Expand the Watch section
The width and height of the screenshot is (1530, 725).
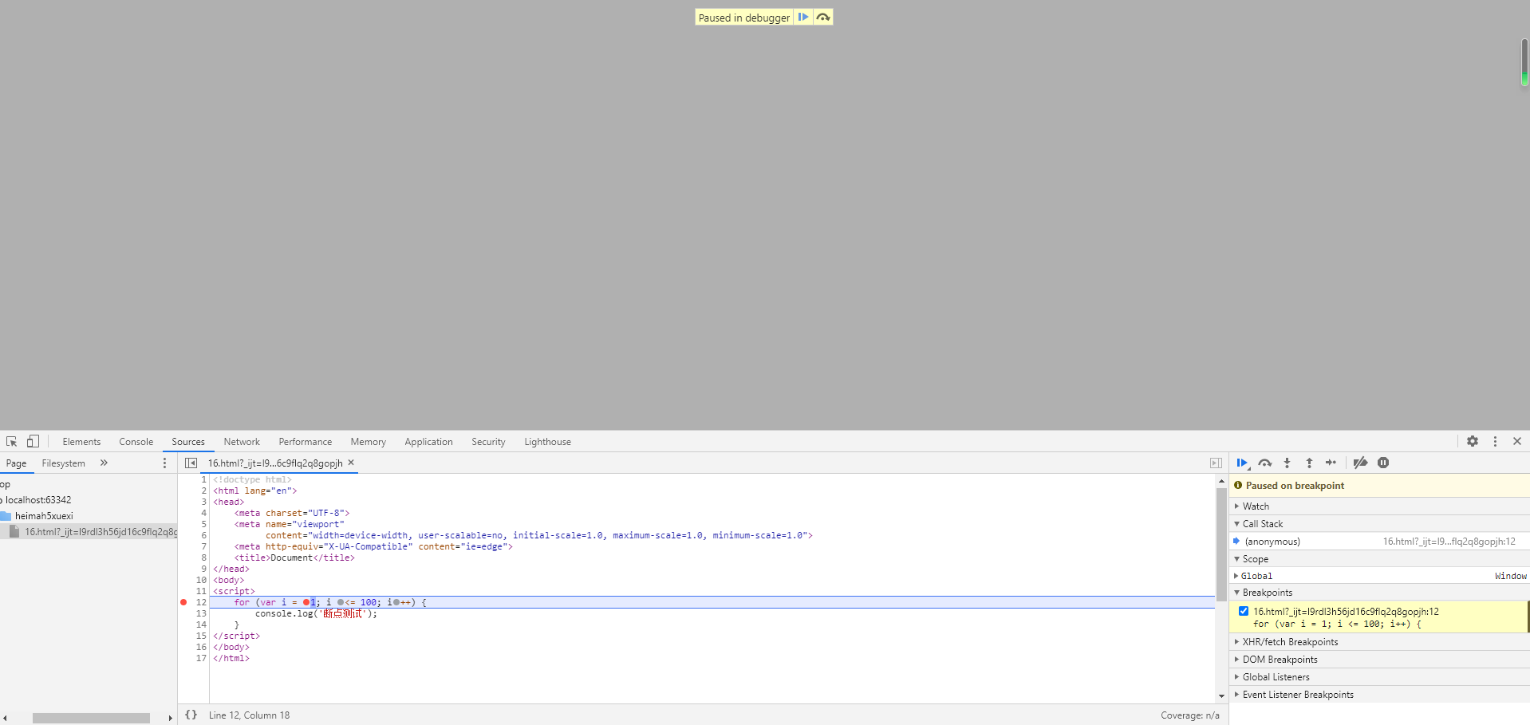click(x=1256, y=506)
